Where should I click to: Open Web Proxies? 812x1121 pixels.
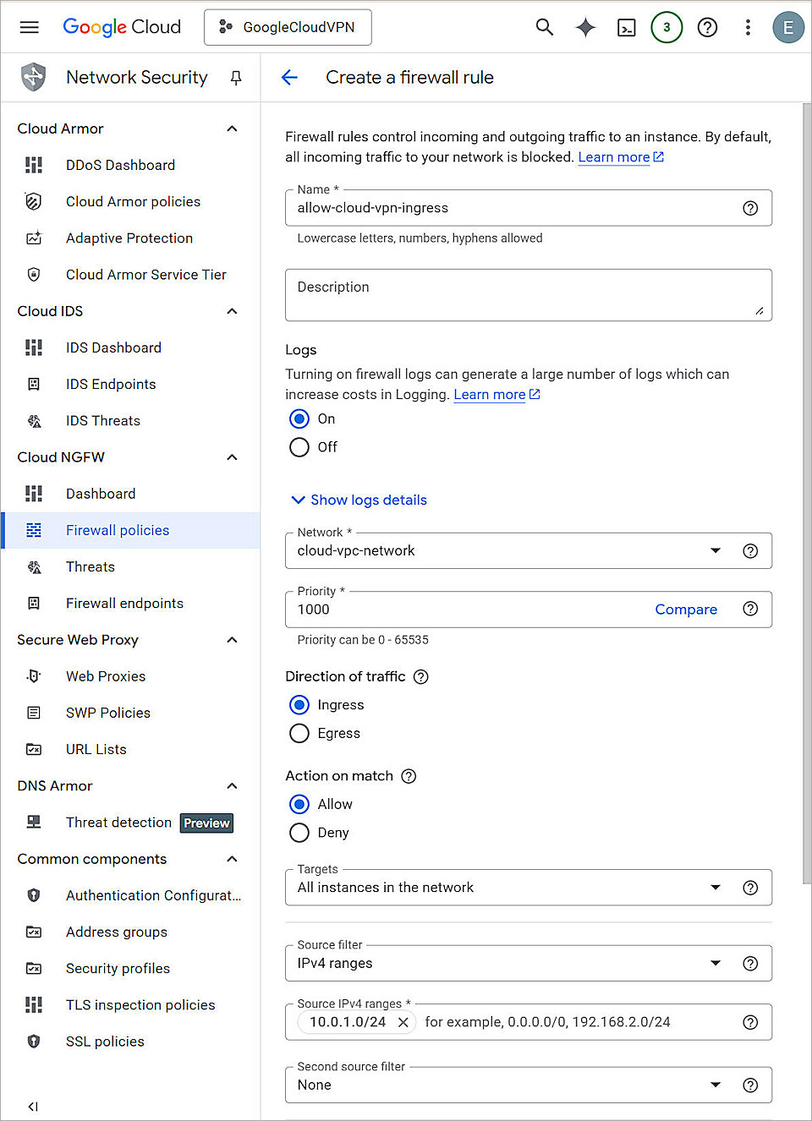[x=105, y=675]
